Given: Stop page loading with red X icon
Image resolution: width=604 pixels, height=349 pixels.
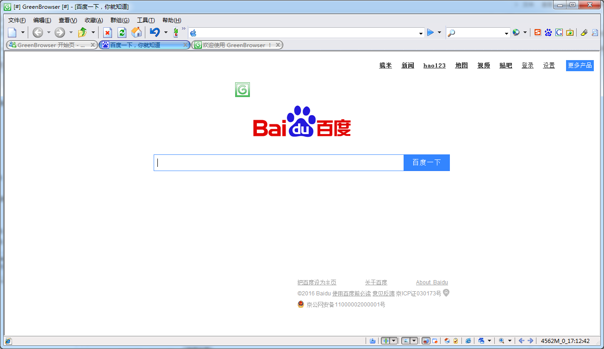Looking at the screenshot, I should tap(107, 32).
